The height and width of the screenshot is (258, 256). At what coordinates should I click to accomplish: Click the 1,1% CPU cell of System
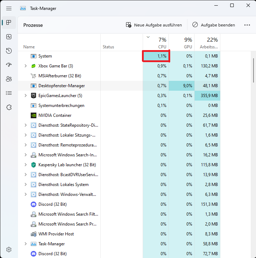[x=156, y=56]
